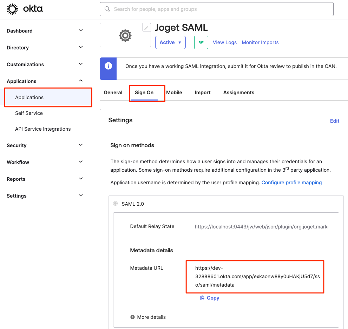Click the Settings panel heading

[120, 120]
